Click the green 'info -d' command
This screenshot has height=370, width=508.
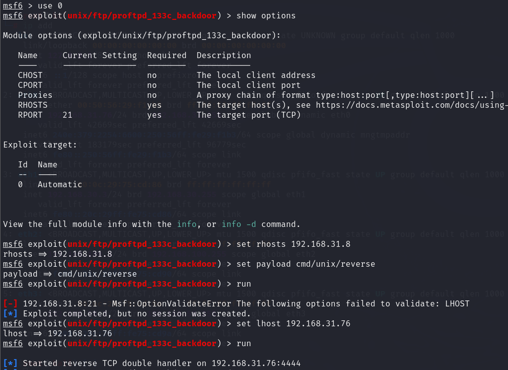239,224
